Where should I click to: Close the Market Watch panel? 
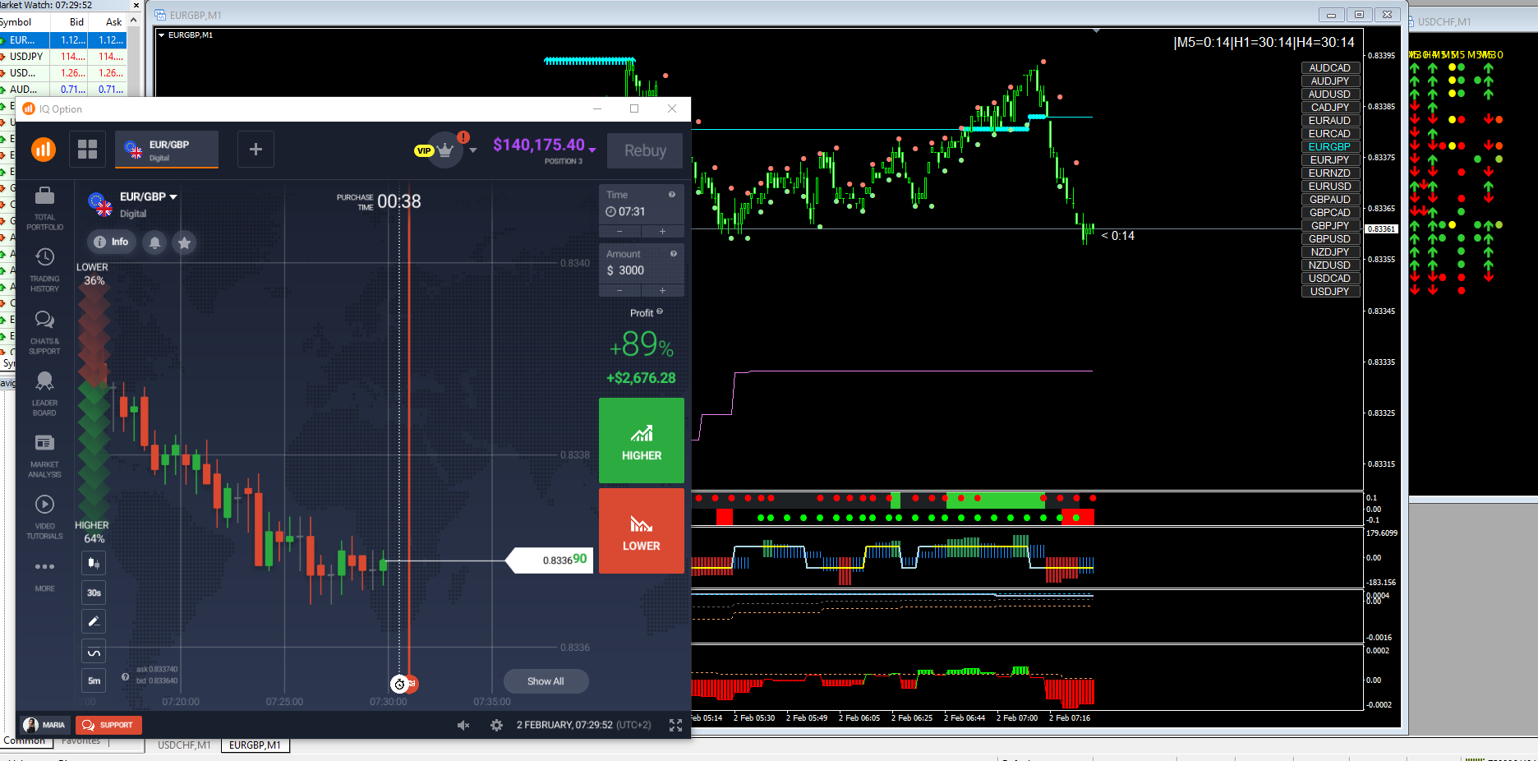pyautogui.click(x=136, y=5)
